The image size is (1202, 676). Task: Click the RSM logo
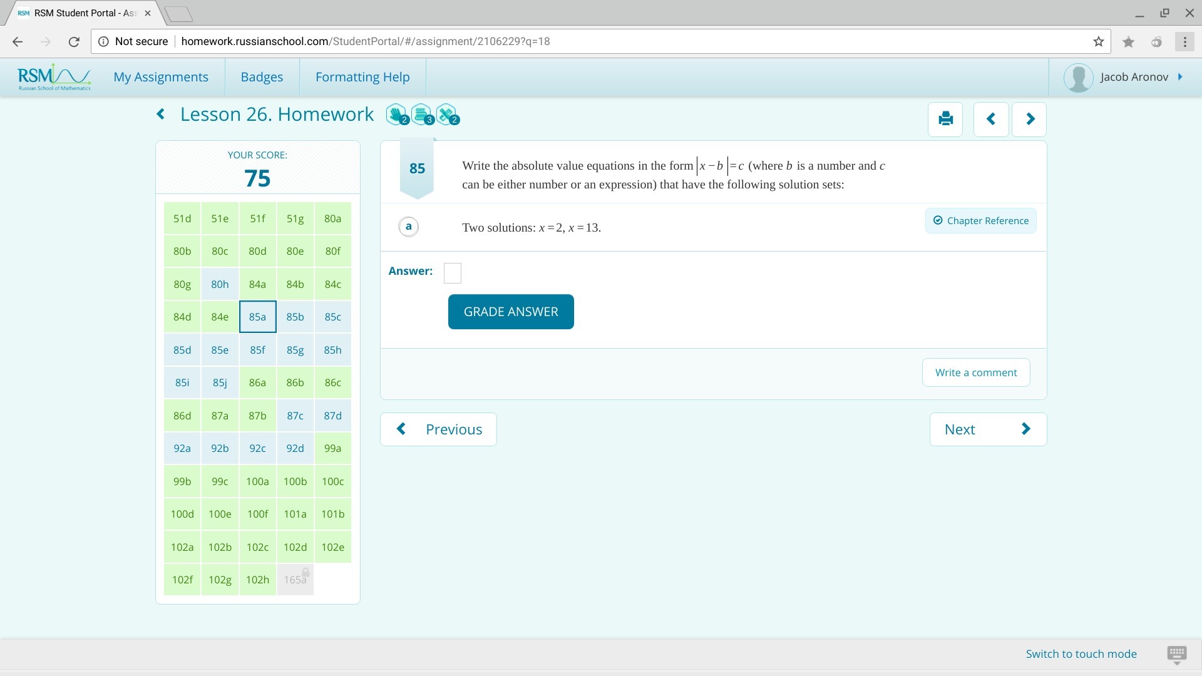click(54, 77)
